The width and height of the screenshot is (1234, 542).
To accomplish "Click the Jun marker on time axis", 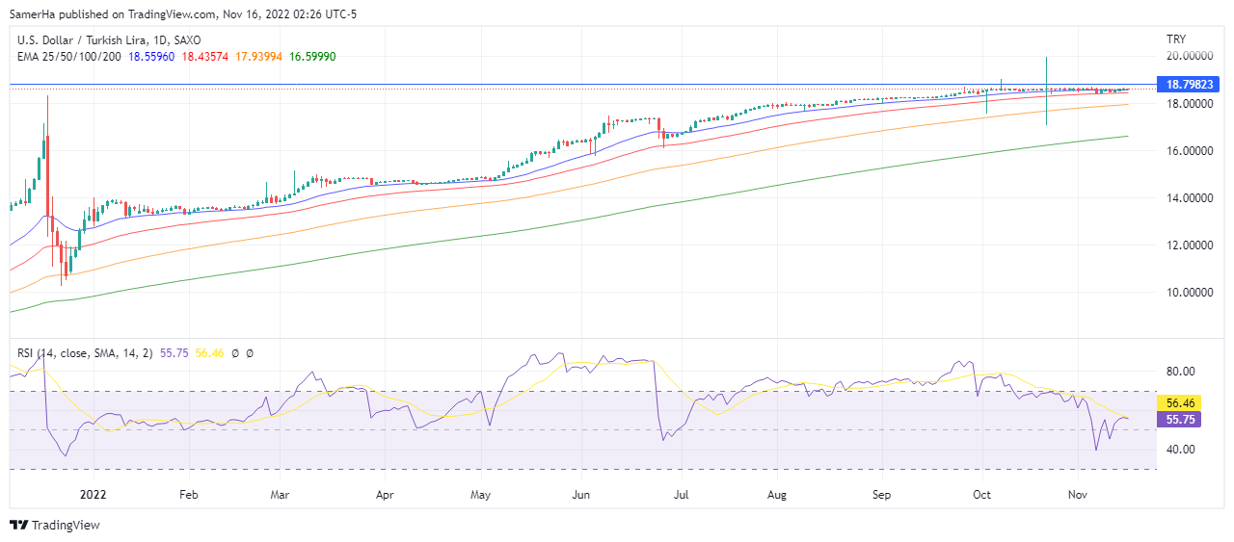I will [x=580, y=495].
